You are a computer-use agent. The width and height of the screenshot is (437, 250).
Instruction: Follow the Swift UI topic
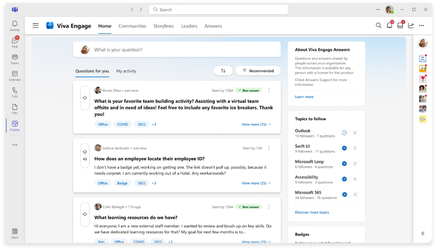point(344,148)
